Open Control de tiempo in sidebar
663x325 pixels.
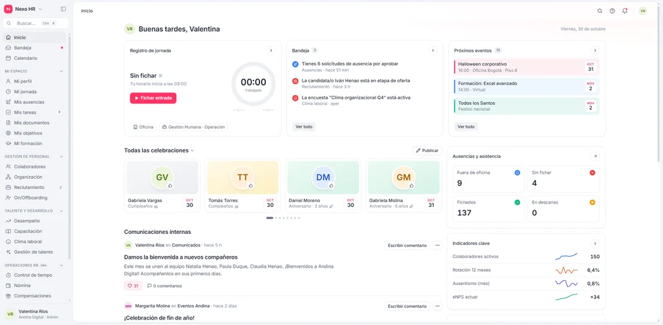35,275
